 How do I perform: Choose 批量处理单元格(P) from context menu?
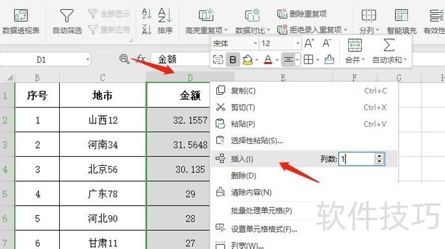[261, 211]
